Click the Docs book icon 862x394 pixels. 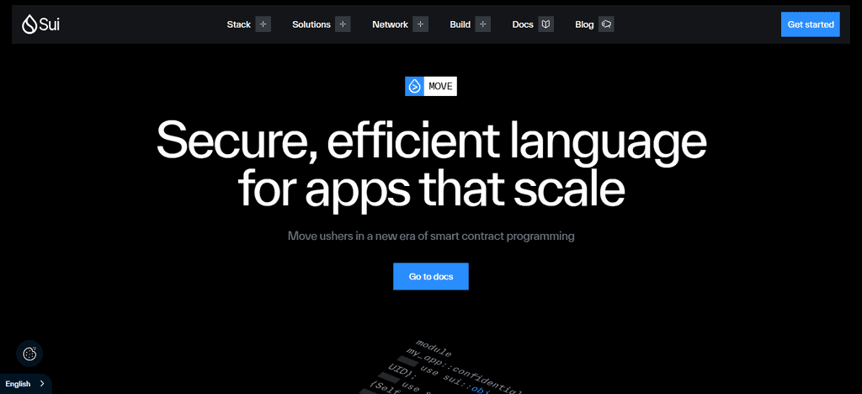click(545, 24)
